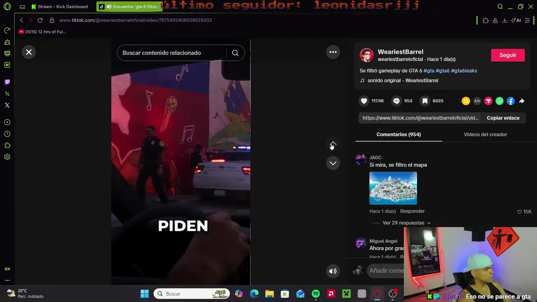Repost the video with the yellow icon
This screenshot has width=537, height=302.
(466, 101)
